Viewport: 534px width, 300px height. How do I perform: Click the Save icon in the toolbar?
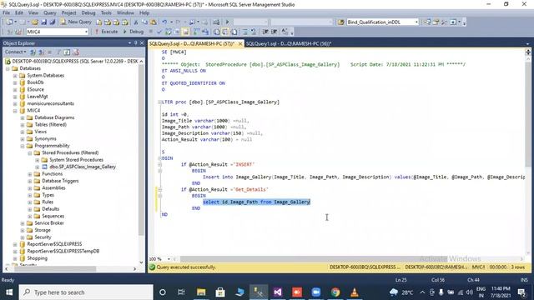[x=43, y=22]
